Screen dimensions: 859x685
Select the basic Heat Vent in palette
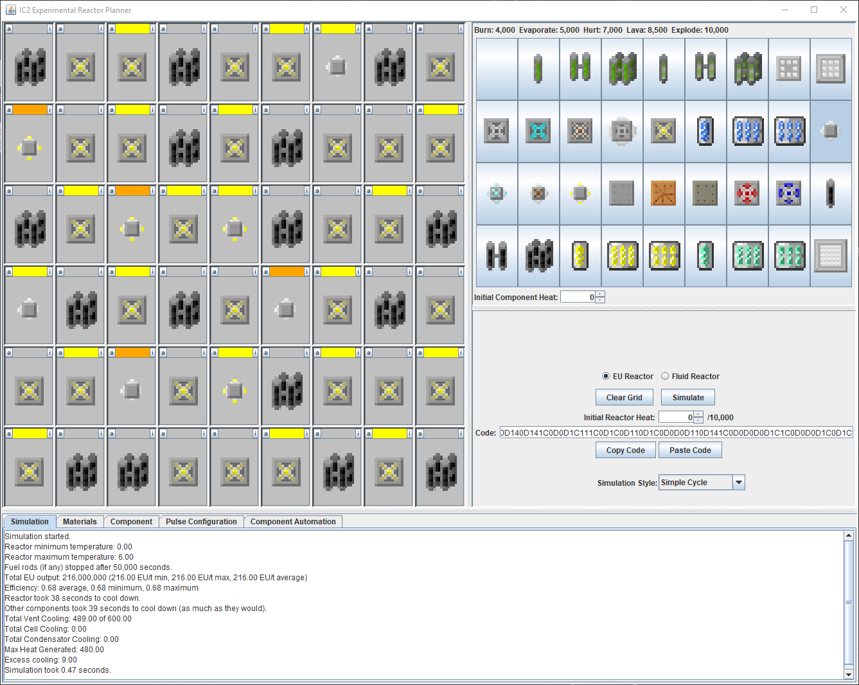(497, 131)
